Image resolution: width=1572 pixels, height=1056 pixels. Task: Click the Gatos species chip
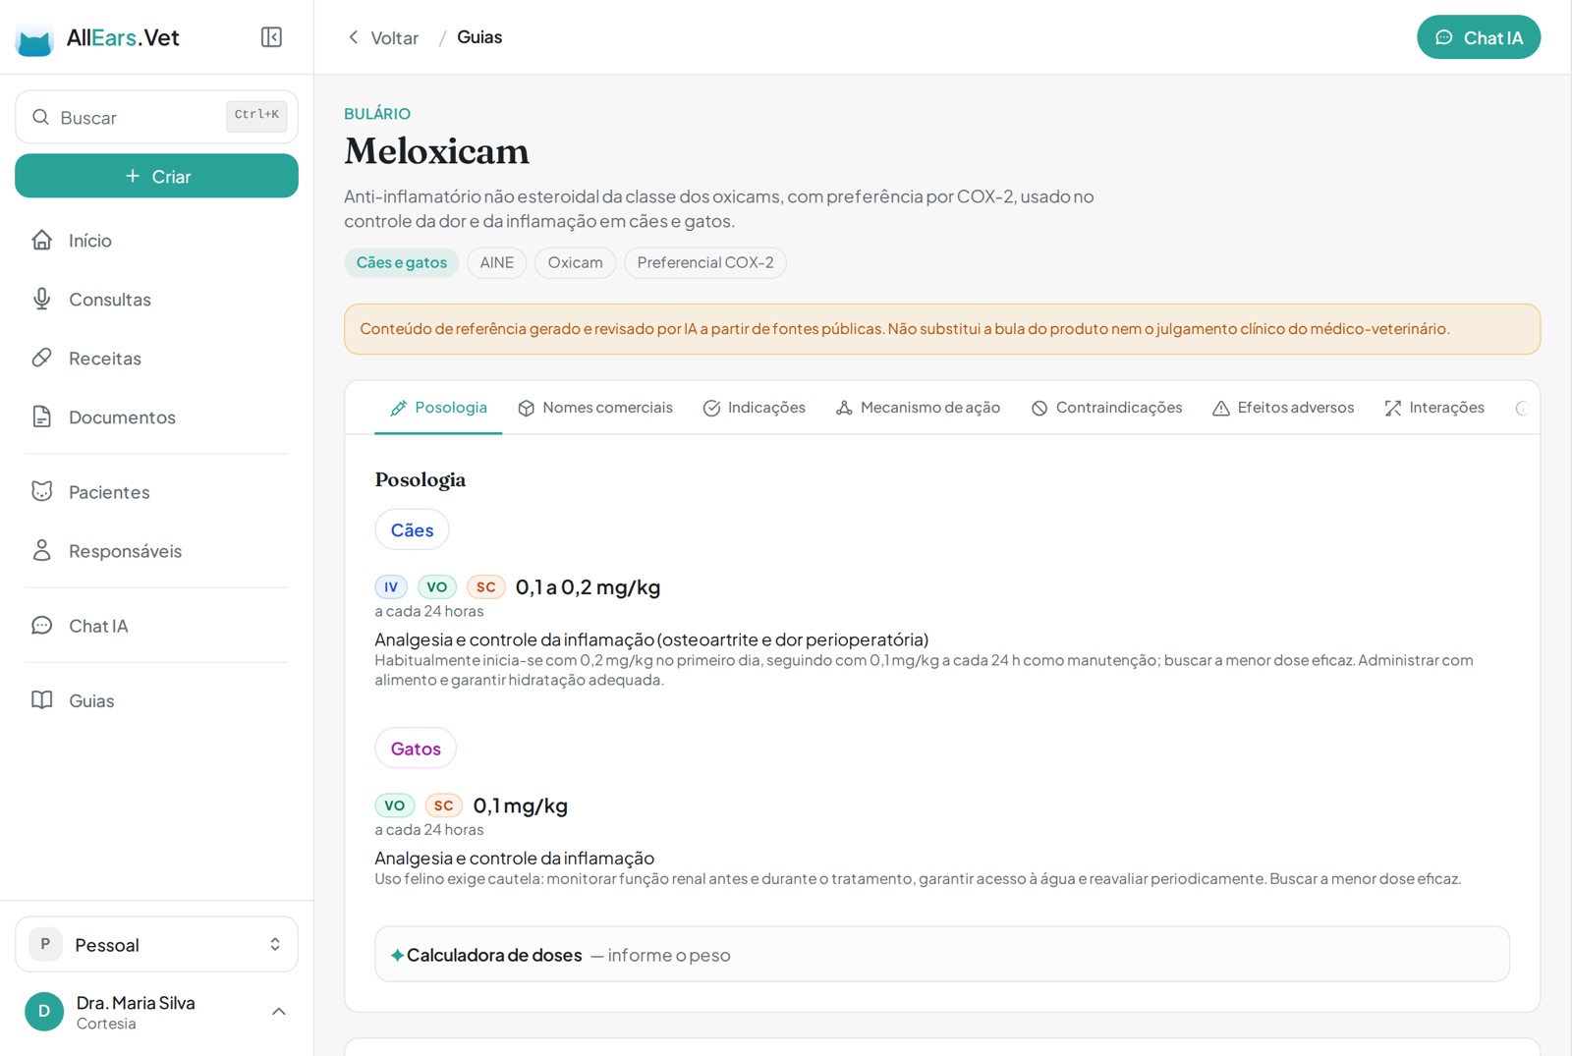(x=416, y=748)
